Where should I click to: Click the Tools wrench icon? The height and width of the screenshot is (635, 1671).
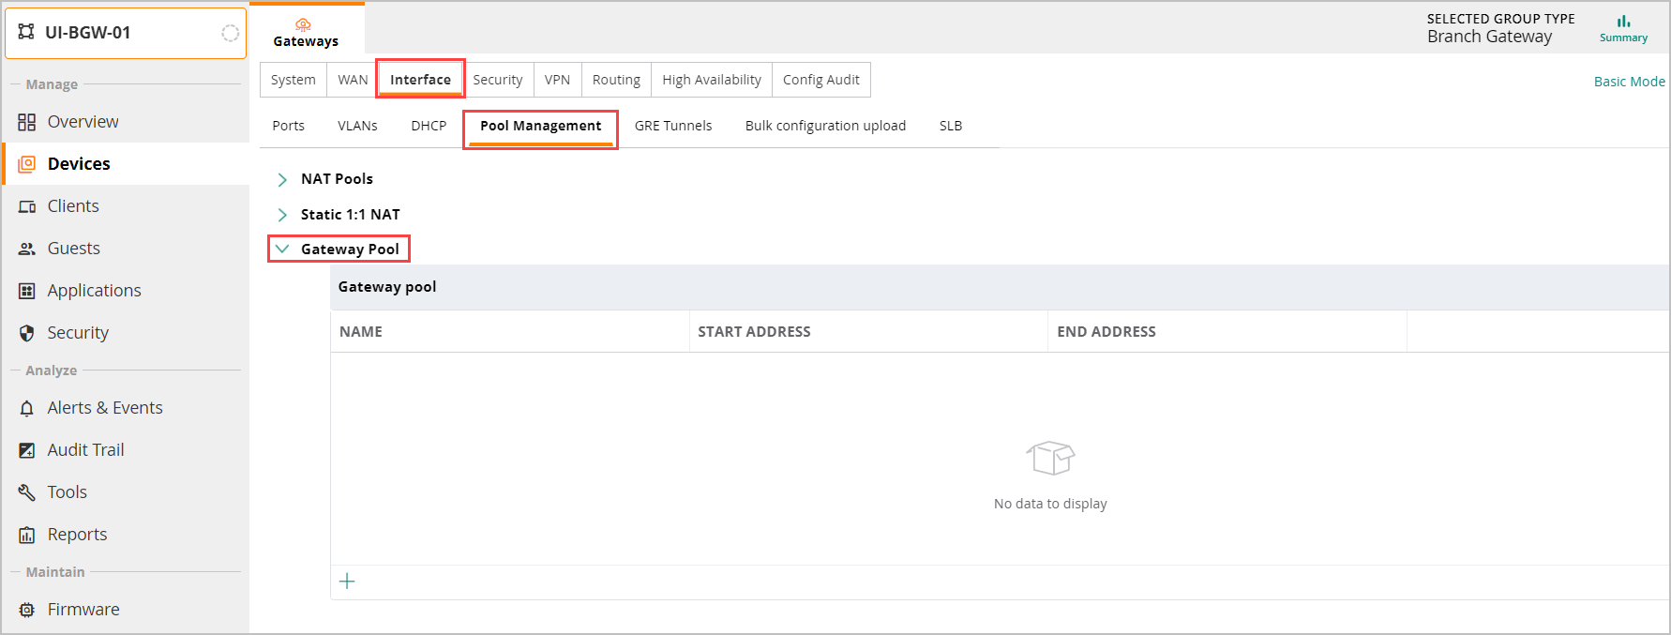[x=27, y=492]
